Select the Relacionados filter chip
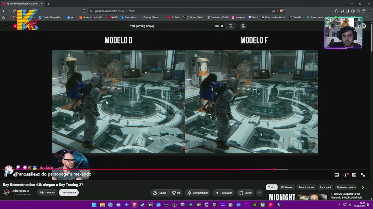The image size is (373, 209). (x=306, y=187)
